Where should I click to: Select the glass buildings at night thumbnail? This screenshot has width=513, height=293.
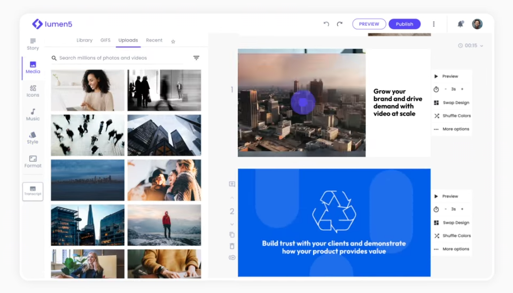[88, 225]
